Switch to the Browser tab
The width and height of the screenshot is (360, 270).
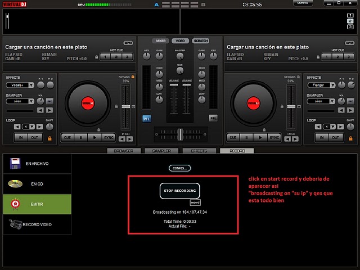click(124, 151)
